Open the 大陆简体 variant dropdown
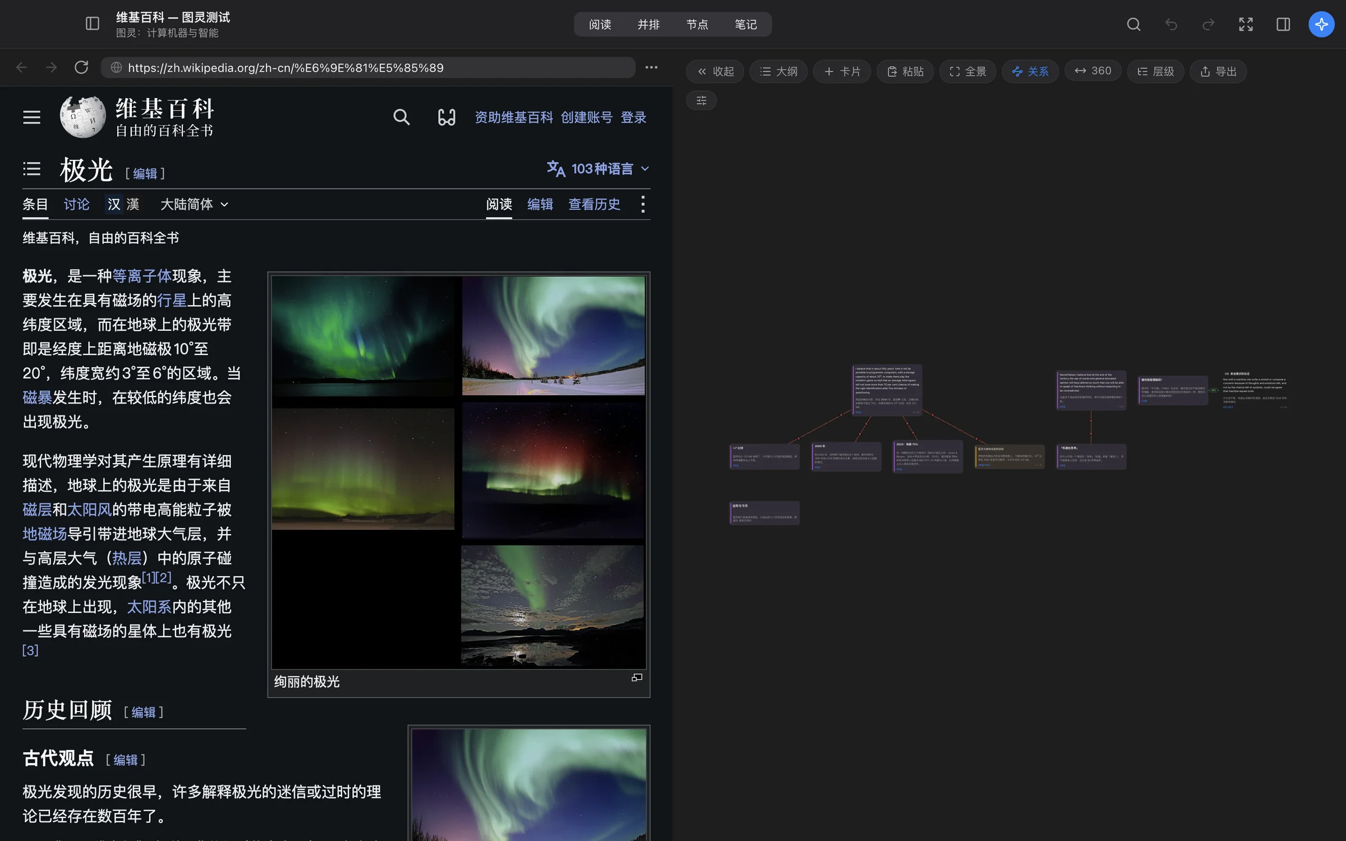 coord(194,204)
